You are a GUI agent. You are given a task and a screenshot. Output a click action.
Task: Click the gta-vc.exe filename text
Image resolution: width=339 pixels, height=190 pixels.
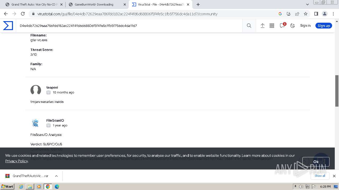point(39,40)
